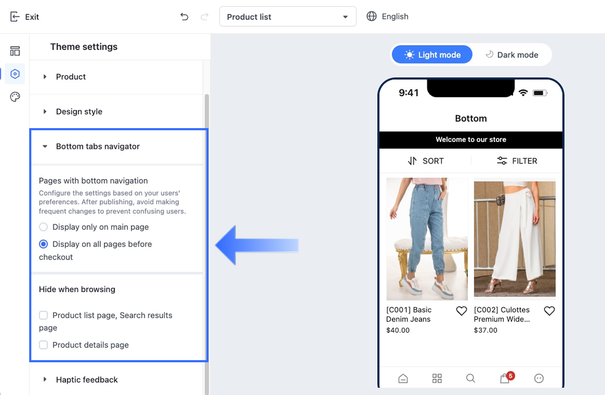This screenshot has width=605, height=395.
Task: Change language from English
Action: click(x=388, y=16)
